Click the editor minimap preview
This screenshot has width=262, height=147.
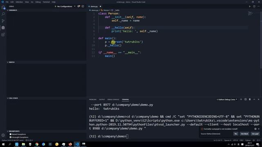250,13
